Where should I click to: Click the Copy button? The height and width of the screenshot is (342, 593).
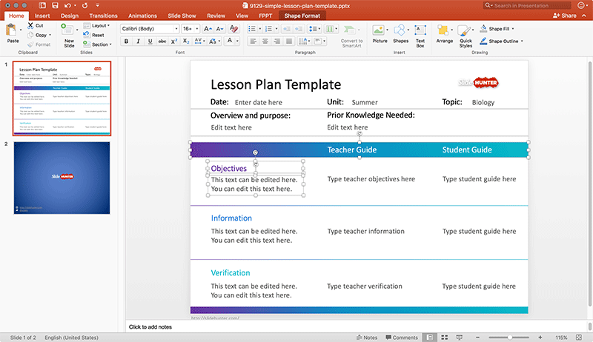coord(41,35)
